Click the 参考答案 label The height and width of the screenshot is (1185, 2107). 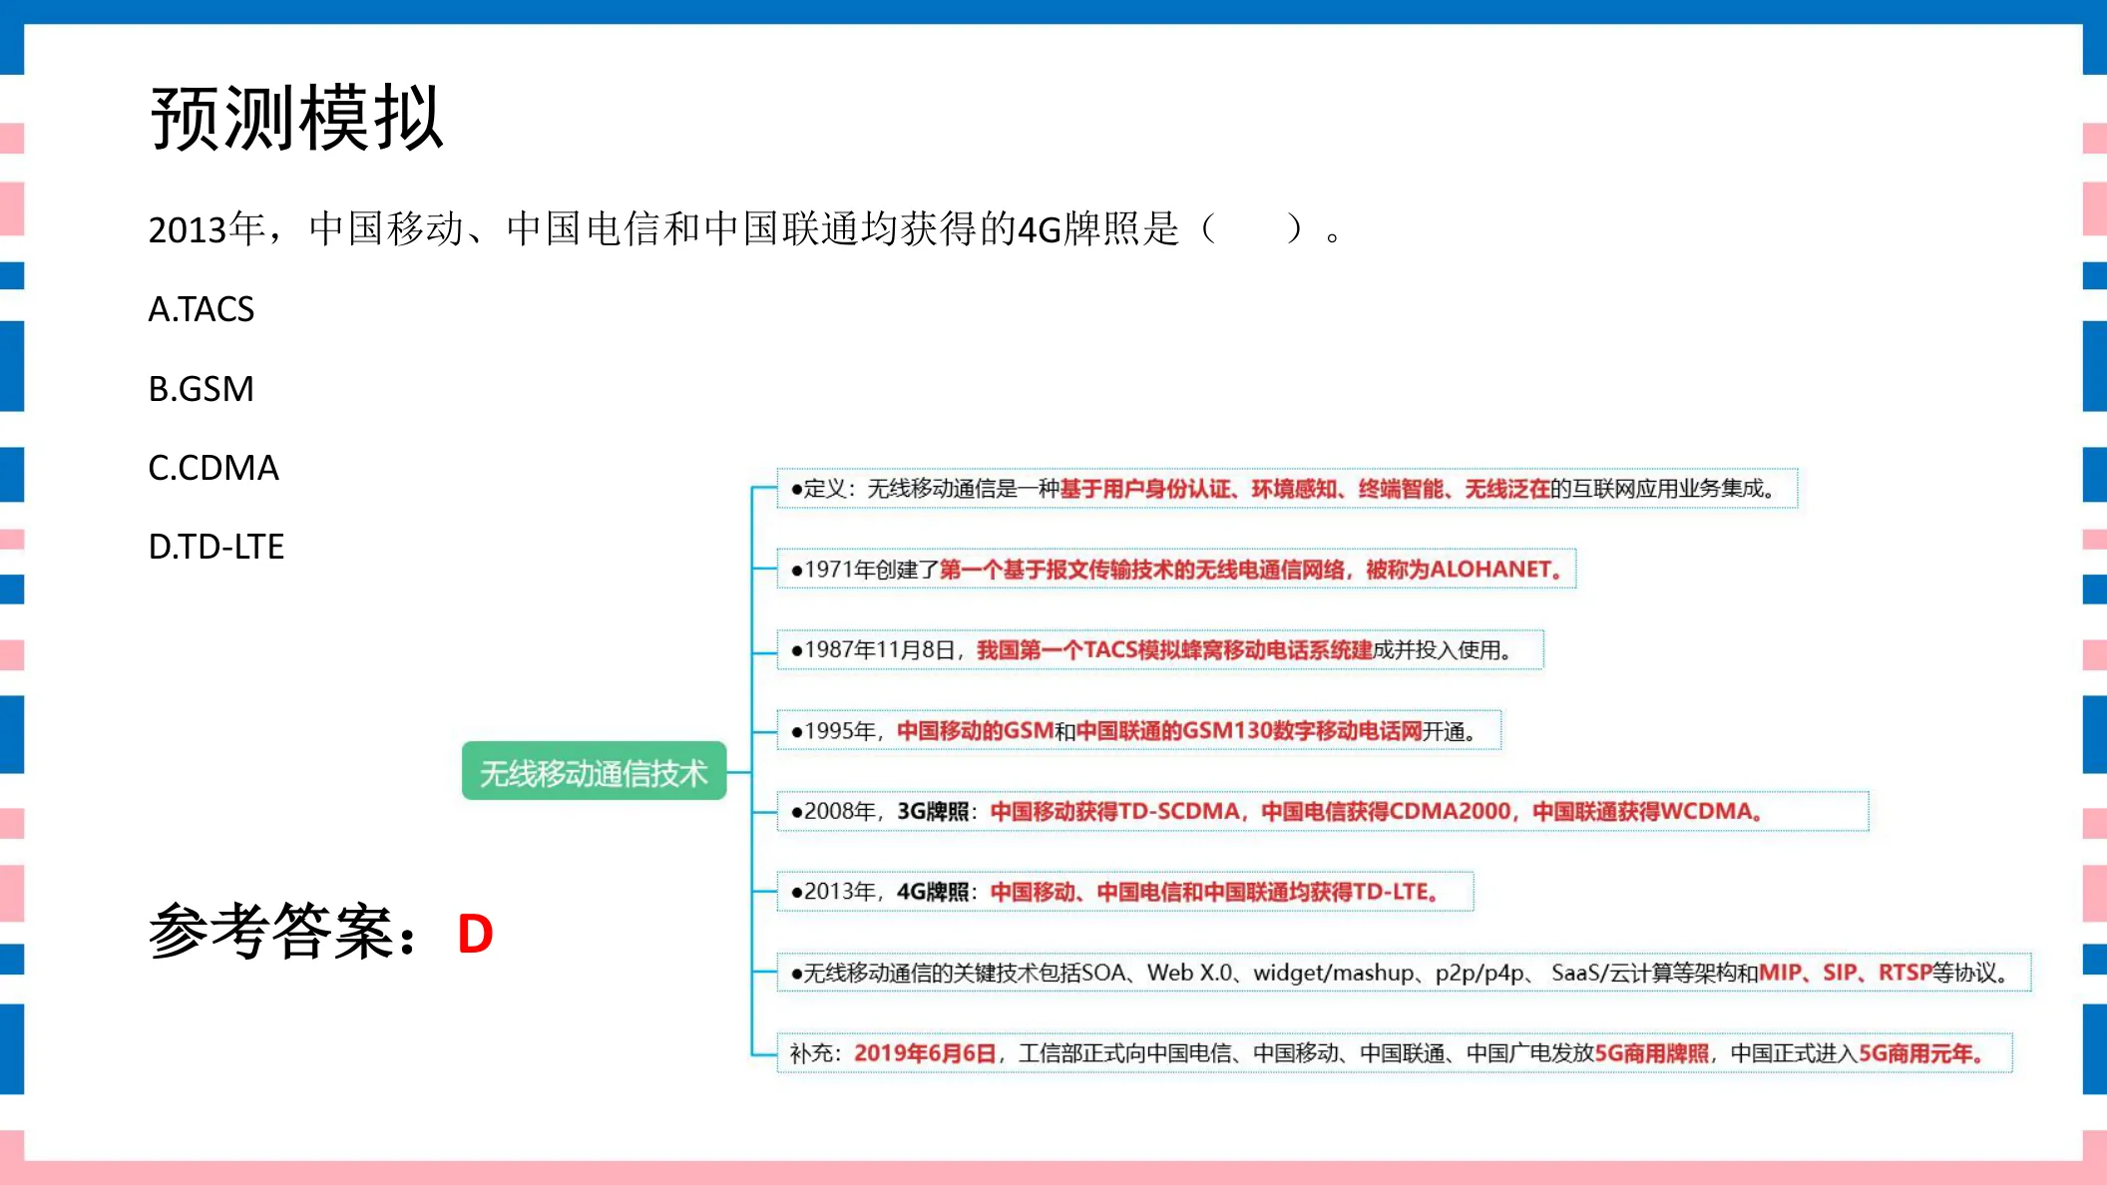tap(283, 932)
